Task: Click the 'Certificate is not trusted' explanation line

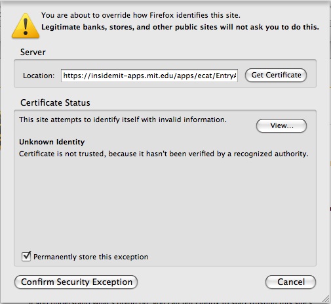Action: coord(164,154)
